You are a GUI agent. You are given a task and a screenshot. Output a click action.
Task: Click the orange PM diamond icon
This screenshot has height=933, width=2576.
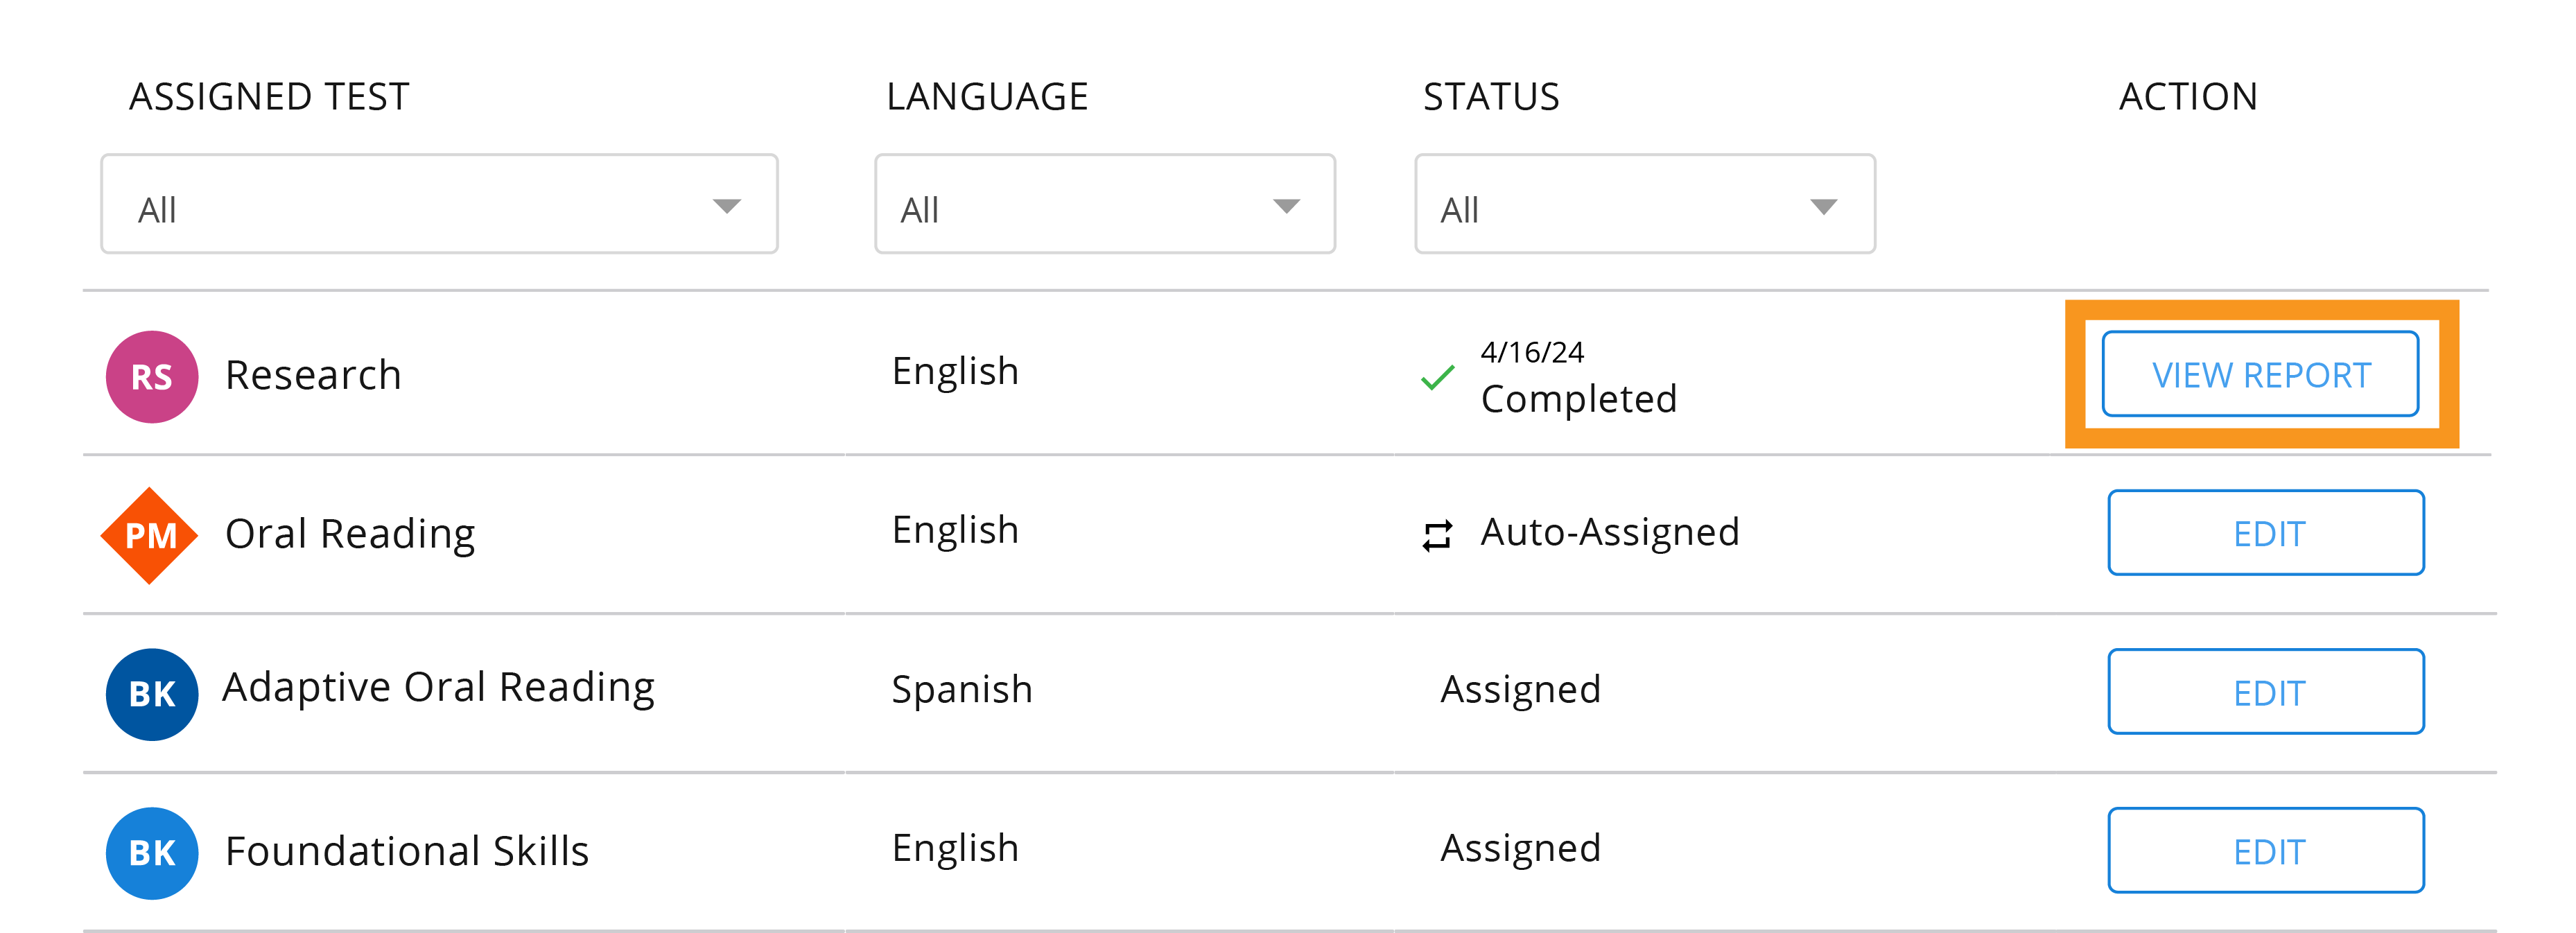point(150,535)
